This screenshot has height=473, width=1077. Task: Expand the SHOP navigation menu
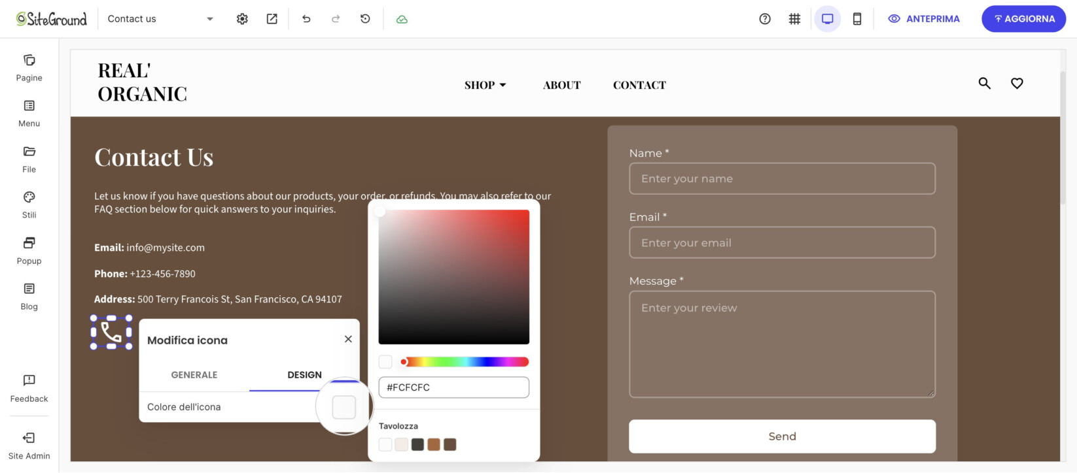486,85
